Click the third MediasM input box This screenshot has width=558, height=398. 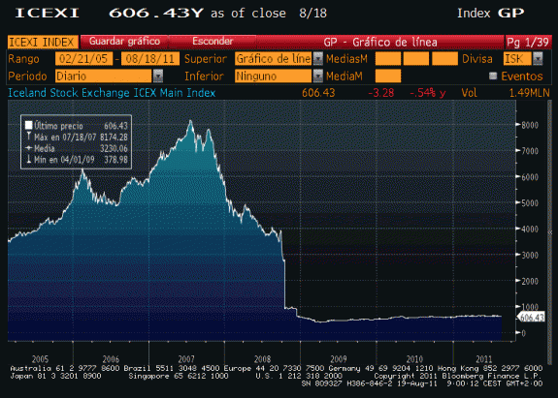click(444, 58)
